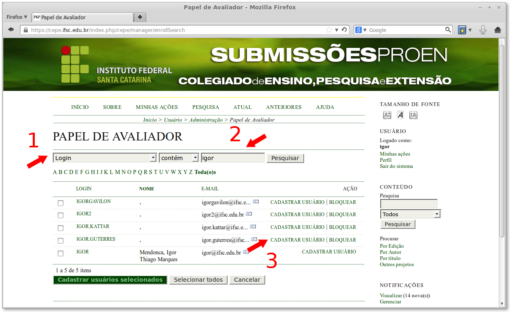Select the checkbox for IGOR.GUTERRES
510x312 pixels.
[60, 240]
